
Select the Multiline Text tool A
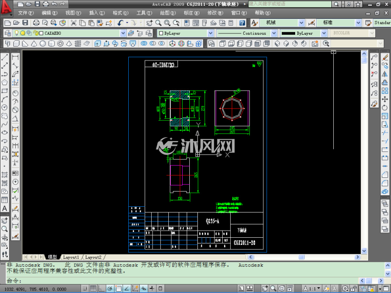tap(4, 208)
